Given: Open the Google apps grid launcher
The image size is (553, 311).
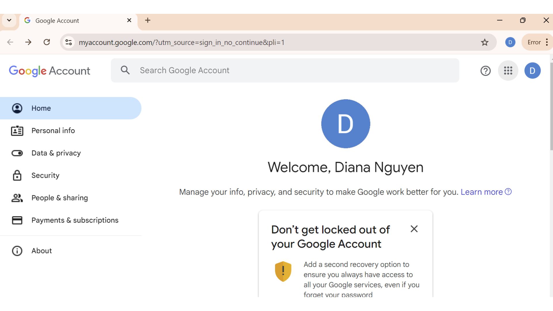Looking at the screenshot, I should (x=508, y=71).
